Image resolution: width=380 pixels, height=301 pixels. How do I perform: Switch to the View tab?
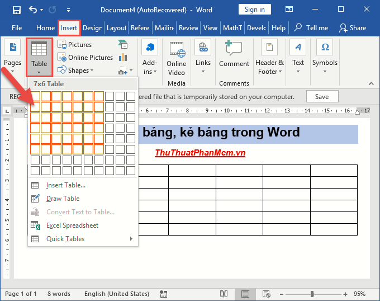tap(210, 28)
